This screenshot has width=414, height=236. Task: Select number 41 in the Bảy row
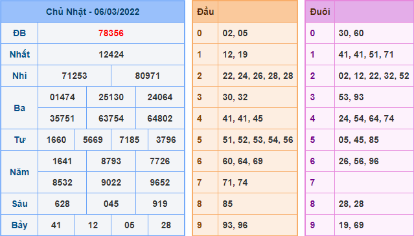[x=56, y=225]
